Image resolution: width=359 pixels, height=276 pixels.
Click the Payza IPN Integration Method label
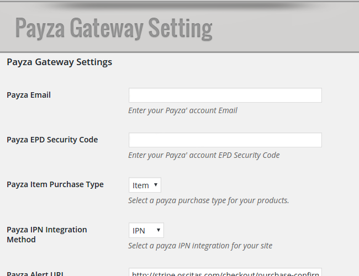(x=47, y=235)
